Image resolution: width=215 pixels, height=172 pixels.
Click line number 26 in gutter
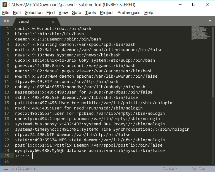click(x=7, y=161)
